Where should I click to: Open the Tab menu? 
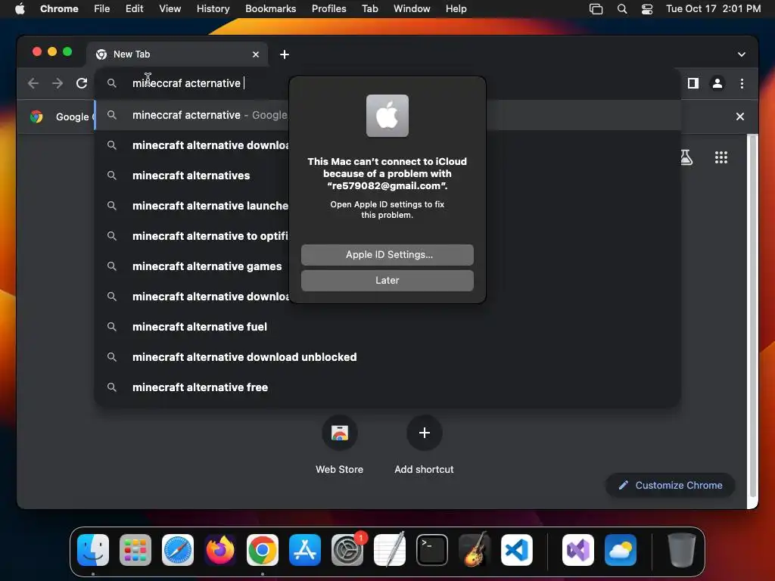[369, 9]
